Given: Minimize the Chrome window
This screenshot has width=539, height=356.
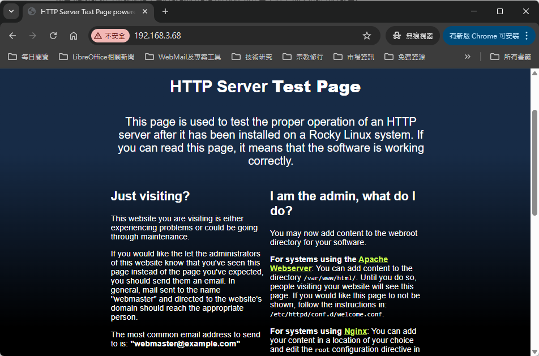Looking at the screenshot, I should coord(474,11).
